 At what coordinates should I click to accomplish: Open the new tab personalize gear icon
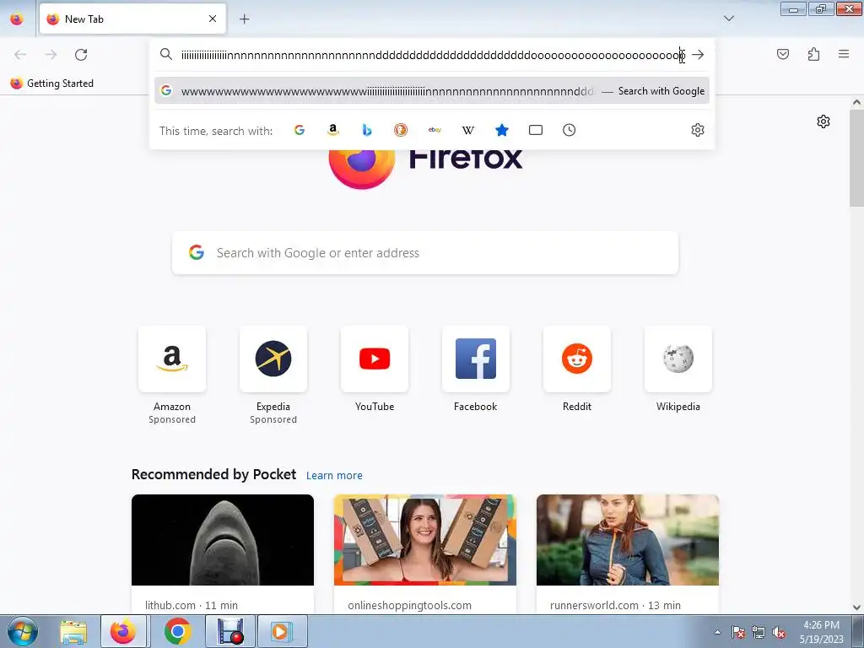click(823, 121)
